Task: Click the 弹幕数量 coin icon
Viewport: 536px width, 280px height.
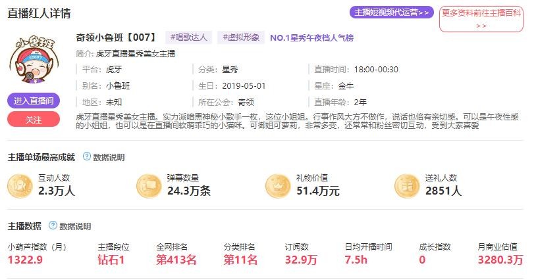Action: click(149, 186)
